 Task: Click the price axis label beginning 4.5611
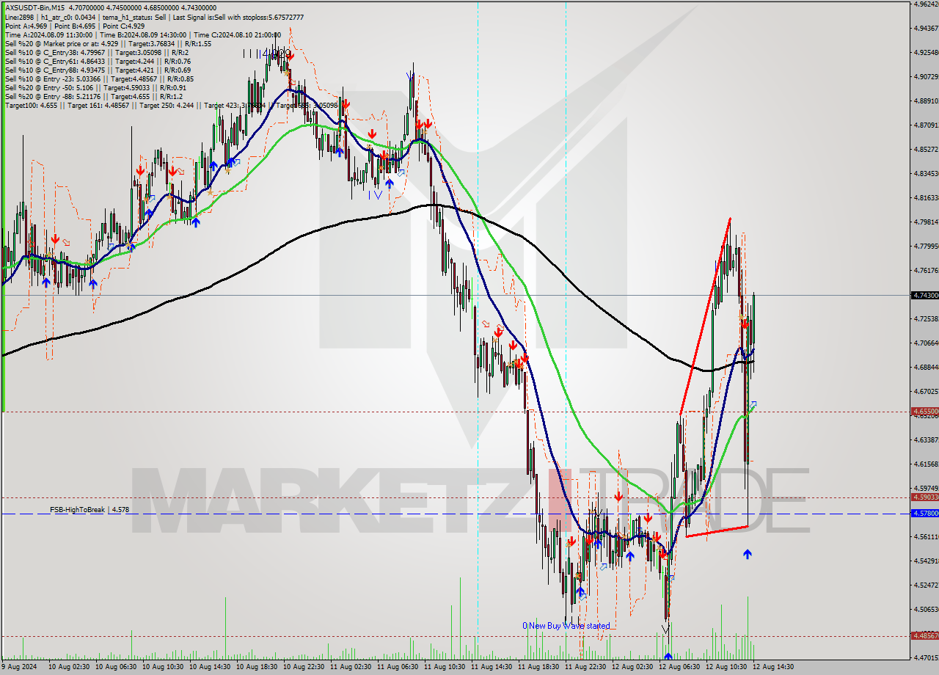pos(926,536)
